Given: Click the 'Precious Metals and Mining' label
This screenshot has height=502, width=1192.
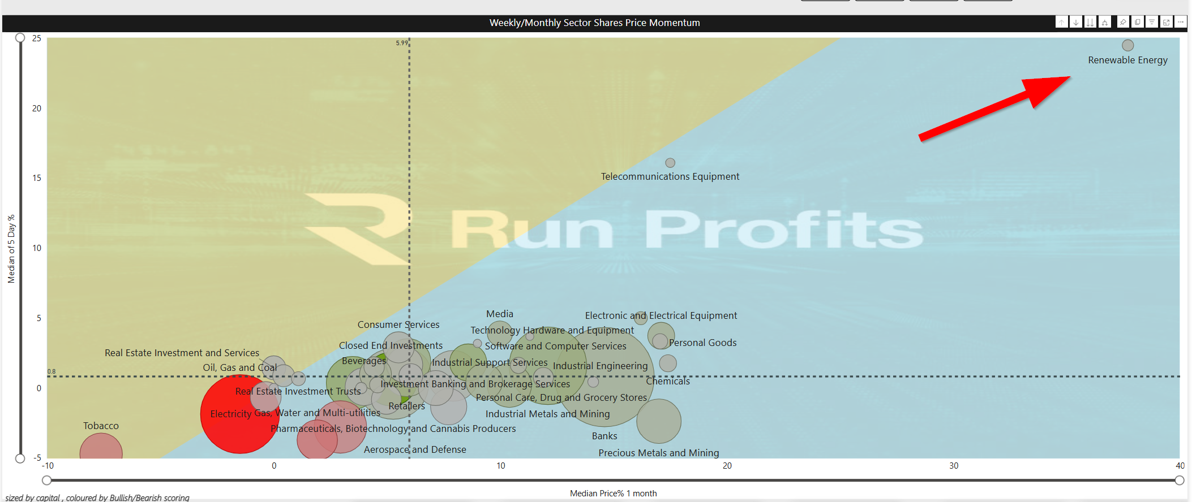Looking at the screenshot, I should [x=659, y=453].
